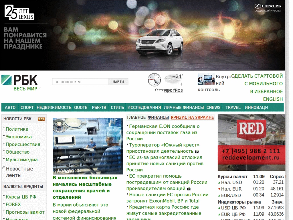The width and height of the screenshot is (293, 220).
Task: Open Прогнозы валют link
Action: coord(25,212)
